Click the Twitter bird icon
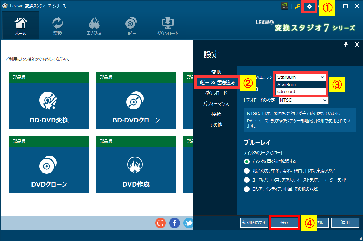This screenshot has height=241, width=363. [188, 223]
